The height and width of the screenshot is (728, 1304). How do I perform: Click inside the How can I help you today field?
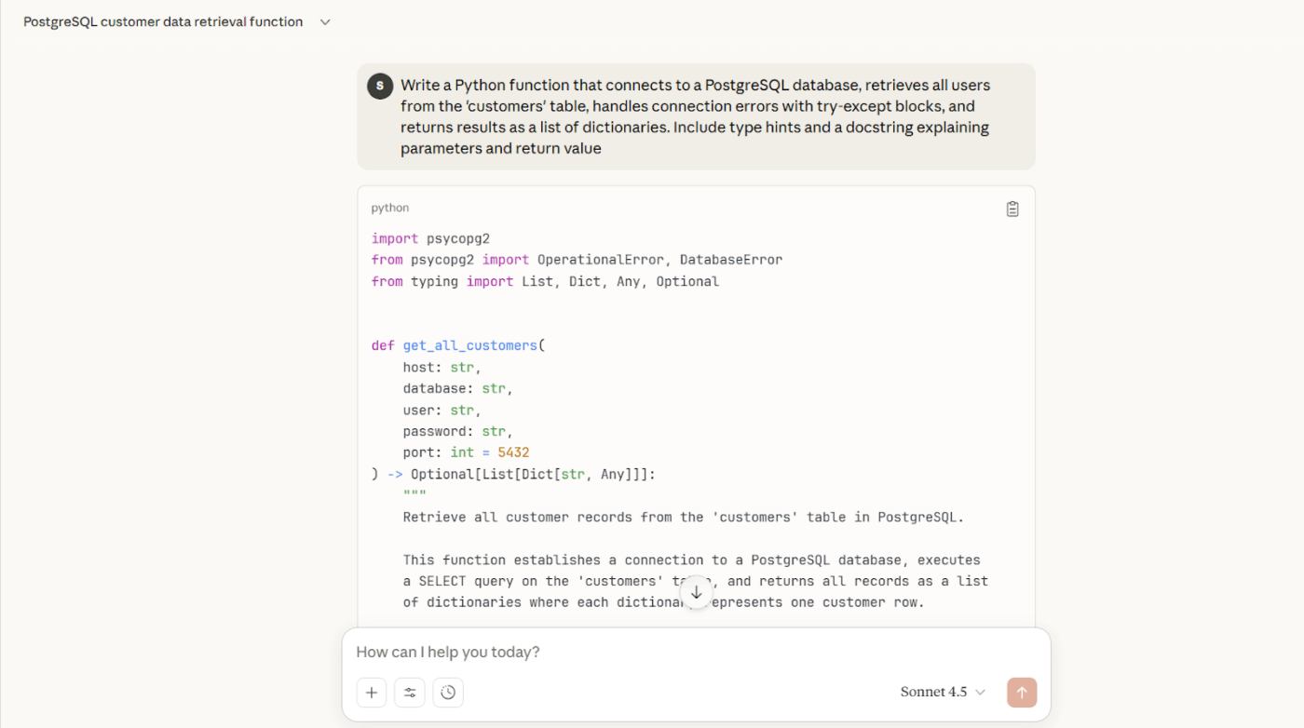tap(559, 652)
